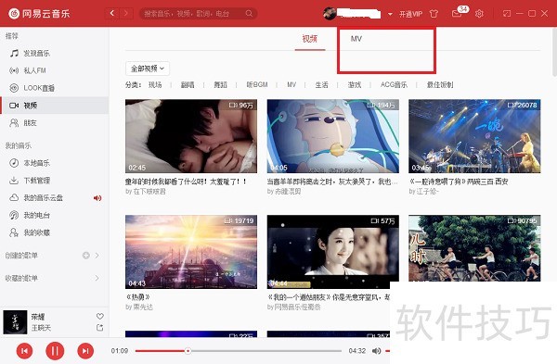The width and height of the screenshot is (557, 364).
Task: Filter by MV category link
Action: (x=291, y=84)
